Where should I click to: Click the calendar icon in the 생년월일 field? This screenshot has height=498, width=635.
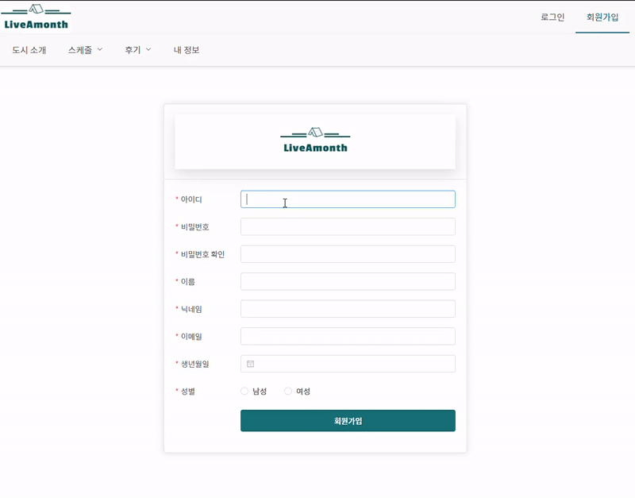(x=250, y=364)
